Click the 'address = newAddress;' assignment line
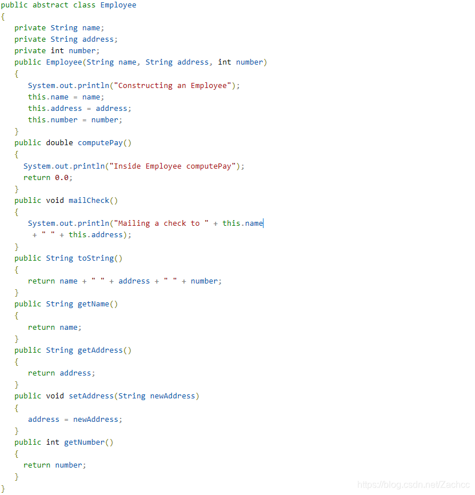 tap(75, 420)
